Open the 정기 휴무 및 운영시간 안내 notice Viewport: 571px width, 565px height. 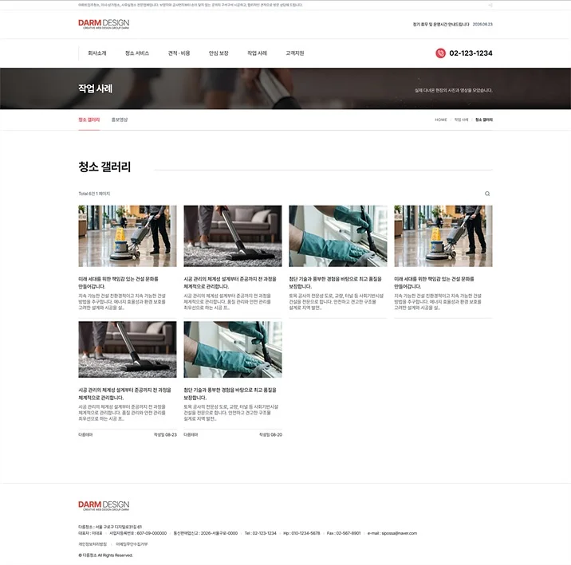pyautogui.click(x=441, y=25)
